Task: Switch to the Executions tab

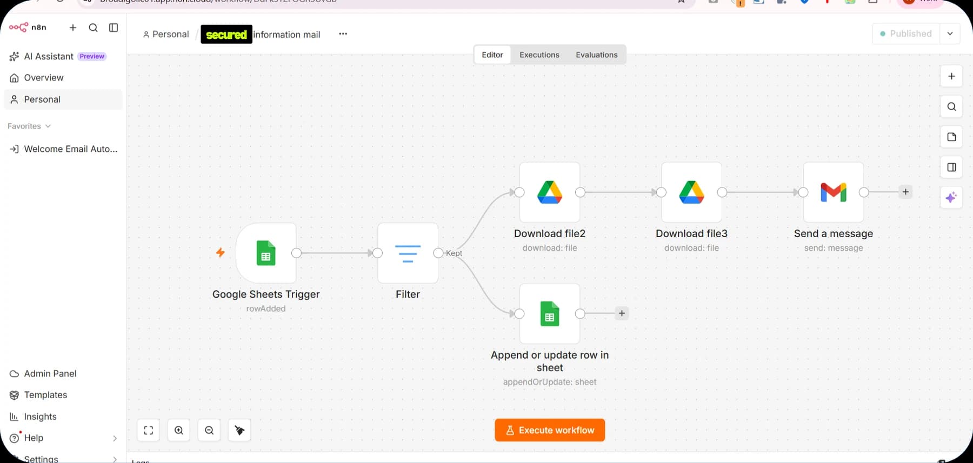Action: tap(539, 55)
